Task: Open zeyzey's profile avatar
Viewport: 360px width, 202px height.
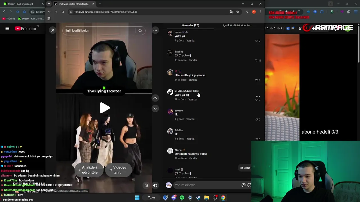Action: pos(170,112)
